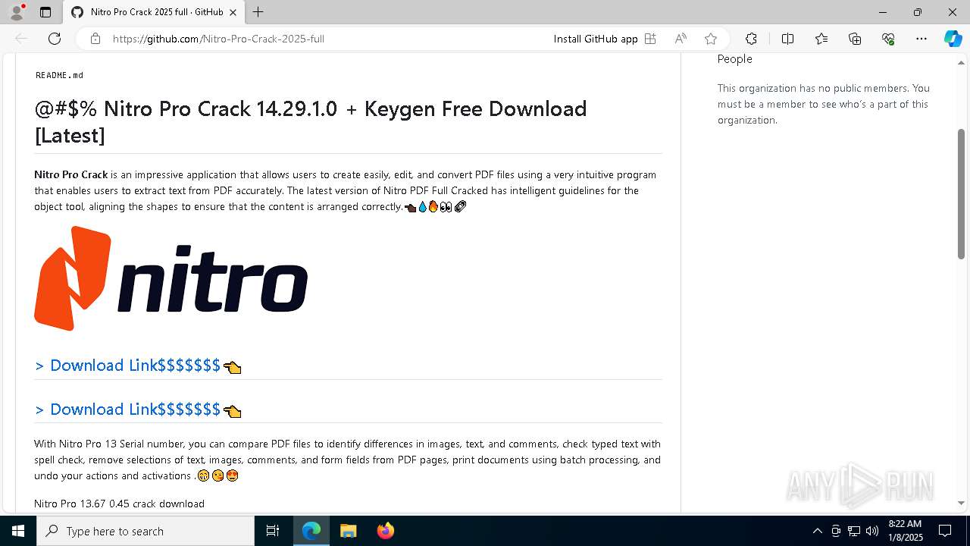The image size is (970, 546).
Task: Open the Windows Start menu
Action: click(18, 531)
